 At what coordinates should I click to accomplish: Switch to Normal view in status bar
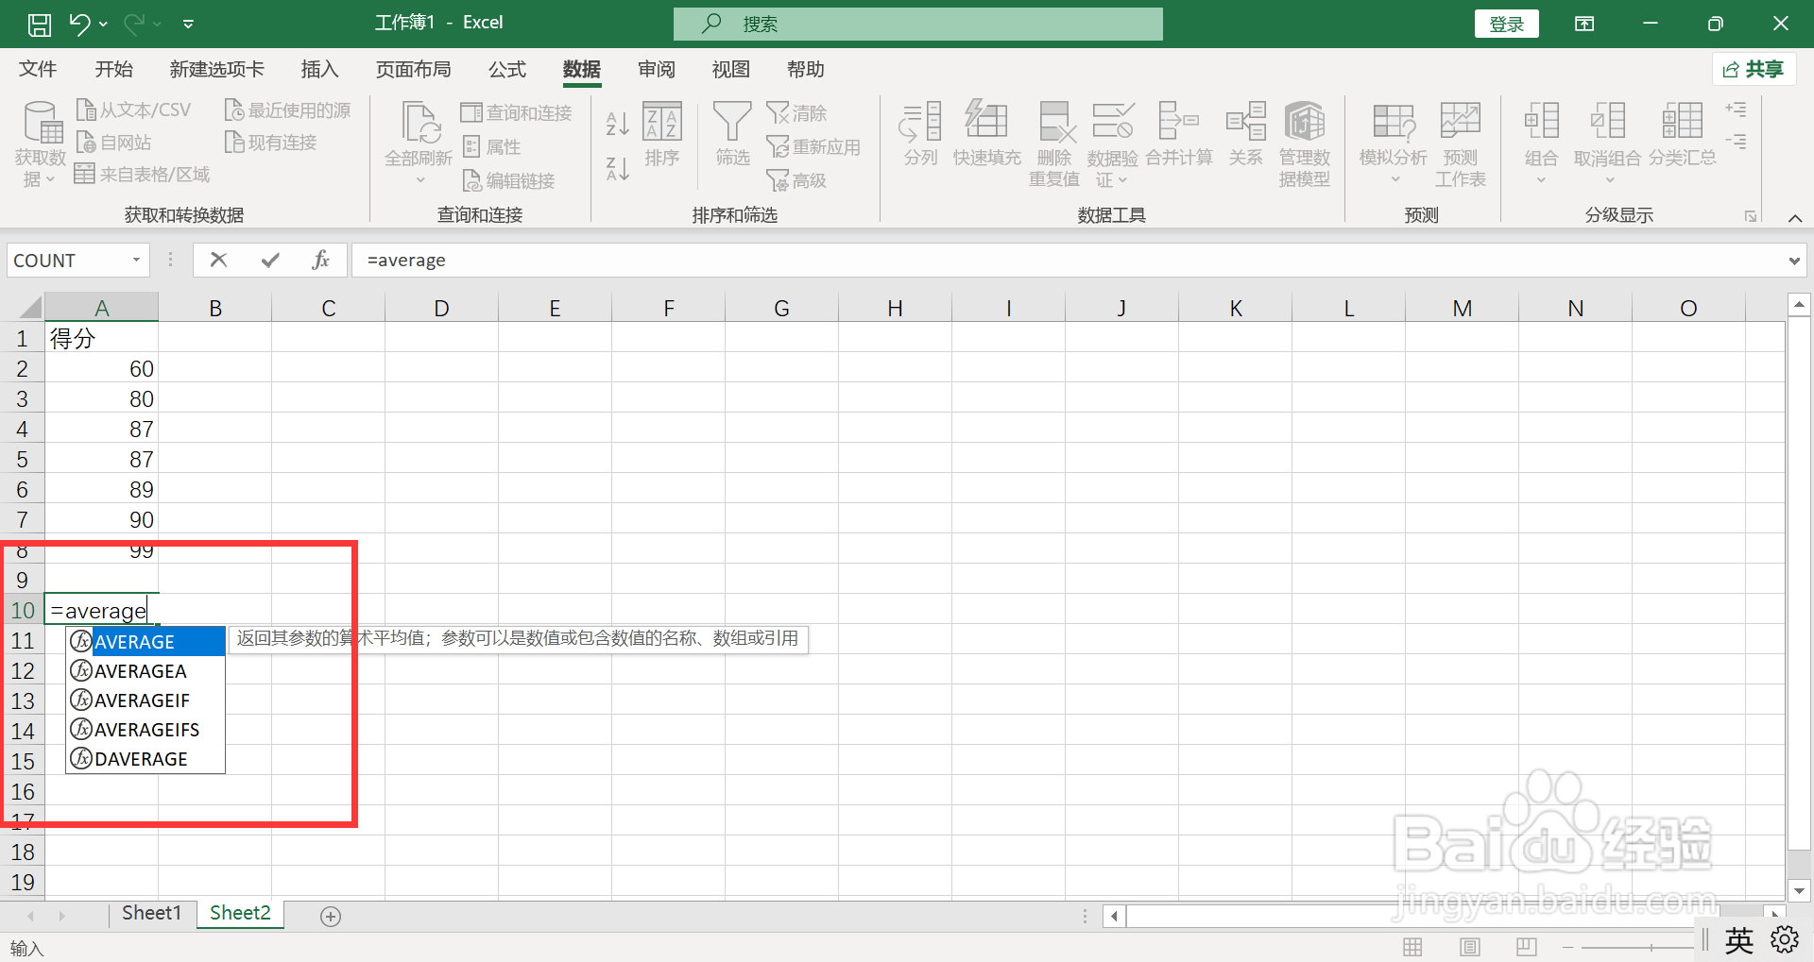pos(1412,946)
